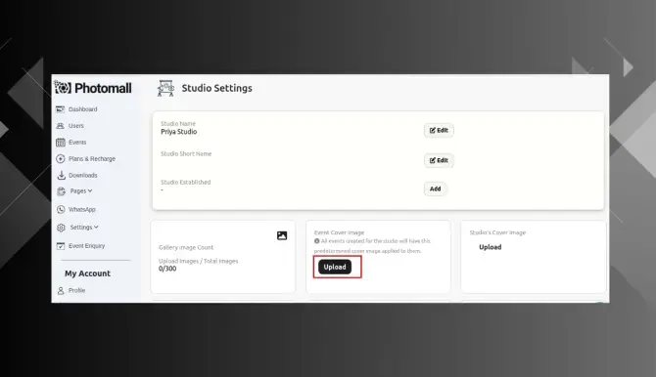Image resolution: width=656 pixels, height=377 pixels.
Task: Click the Event Cover Image label
Action: point(340,232)
